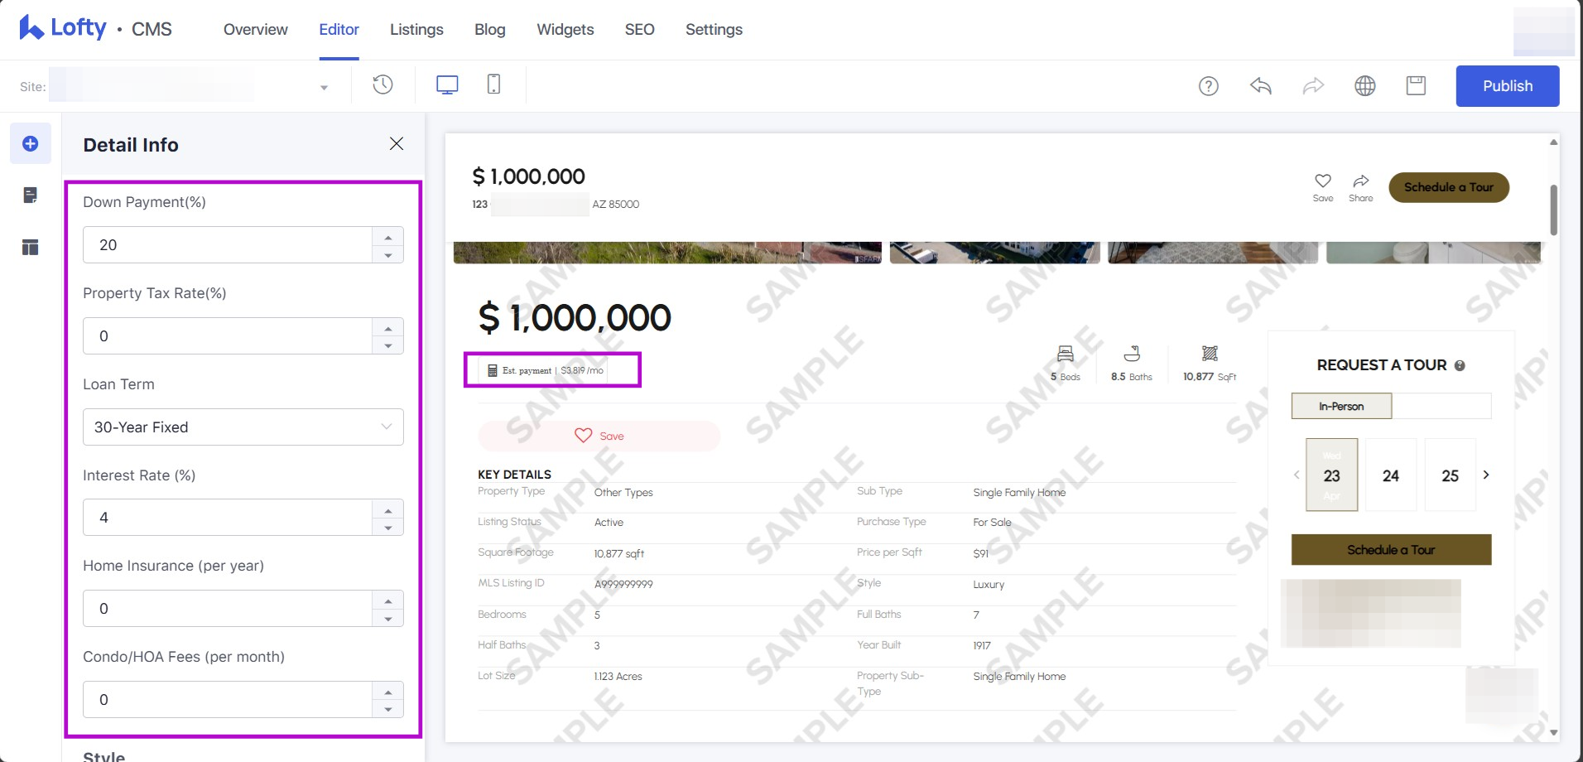Click the help question mark icon

[1208, 86]
